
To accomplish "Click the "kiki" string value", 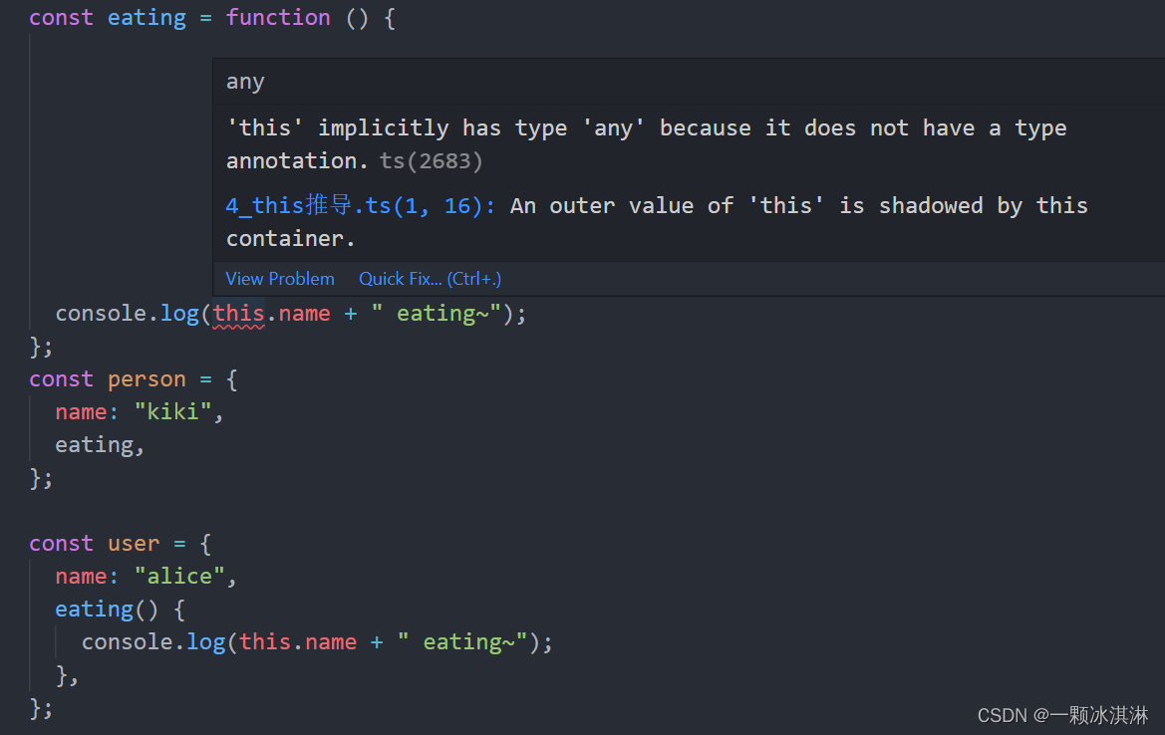I will point(172,411).
